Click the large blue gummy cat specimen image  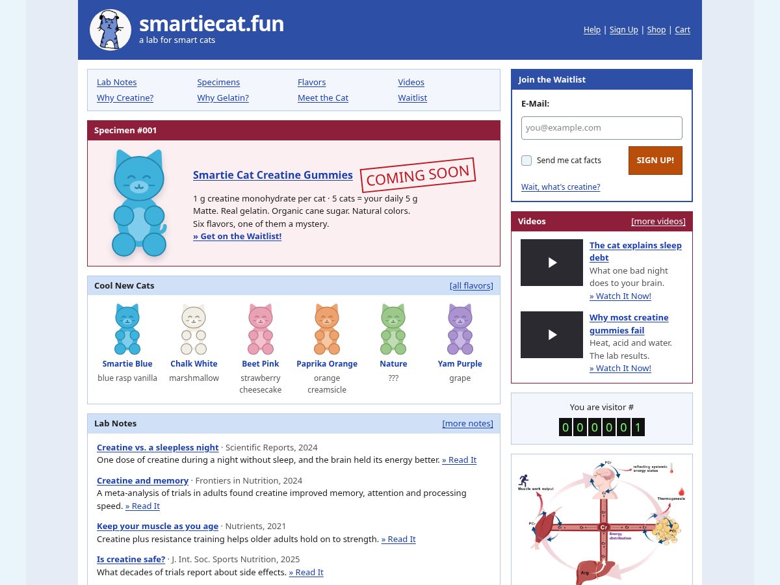139,203
